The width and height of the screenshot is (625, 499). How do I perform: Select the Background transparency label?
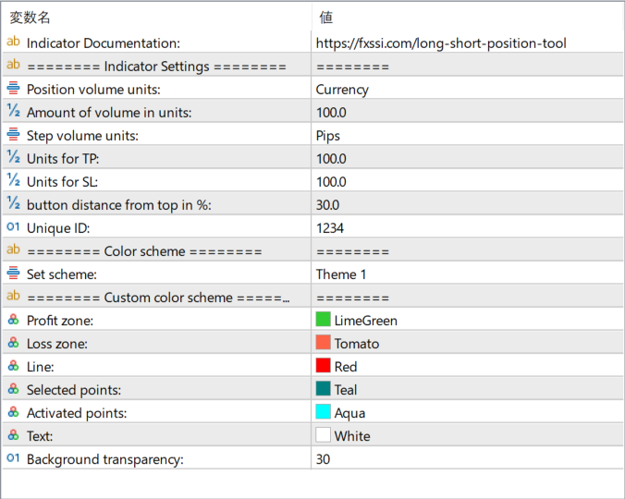pos(105,459)
